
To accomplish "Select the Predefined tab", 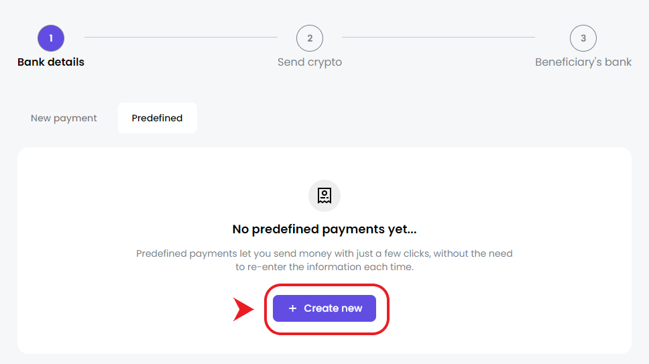I will pos(158,118).
